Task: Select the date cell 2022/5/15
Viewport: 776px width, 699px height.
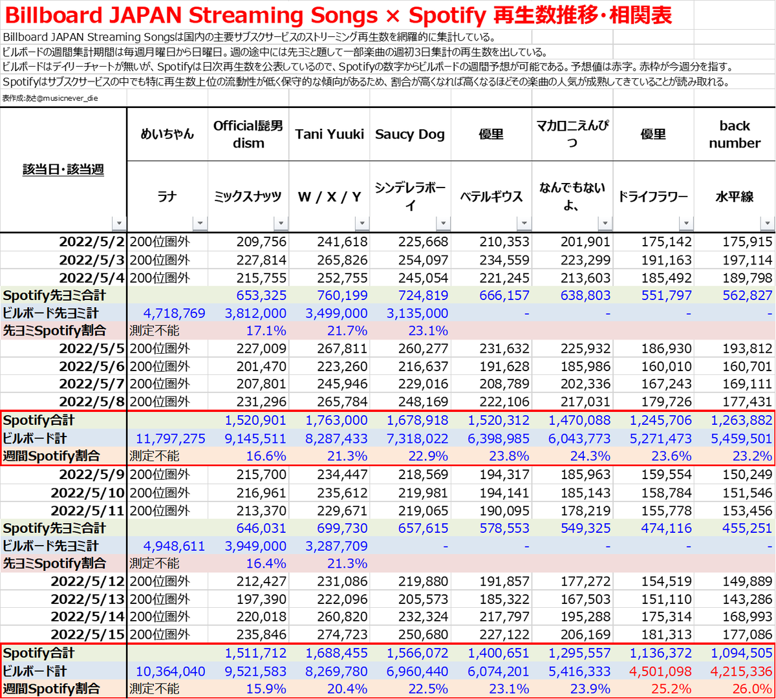Action: point(63,634)
